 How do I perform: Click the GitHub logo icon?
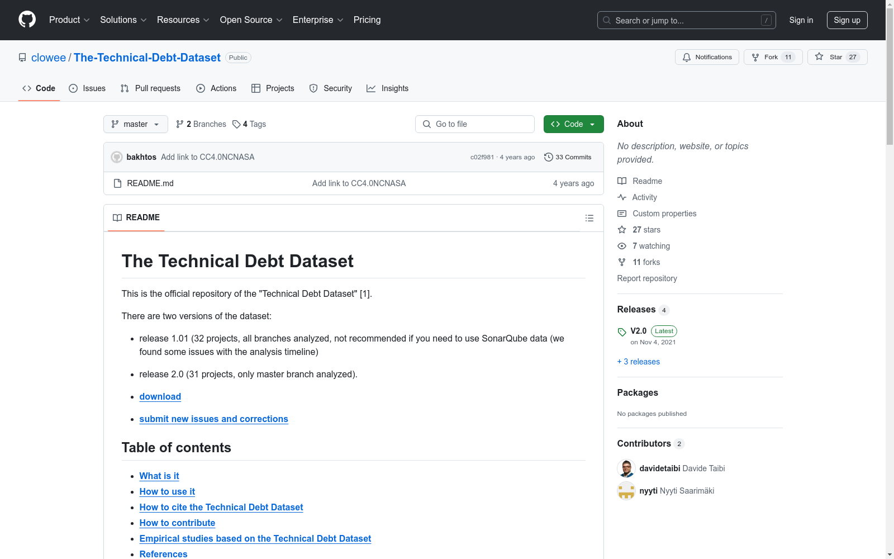click(x=27, y=20)
